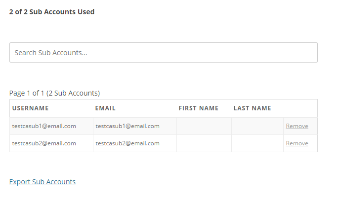Image resolution: width=340 pixels, height=199 pixels.
Task: Select the USERNAME column header
Action: pos(30,108)
